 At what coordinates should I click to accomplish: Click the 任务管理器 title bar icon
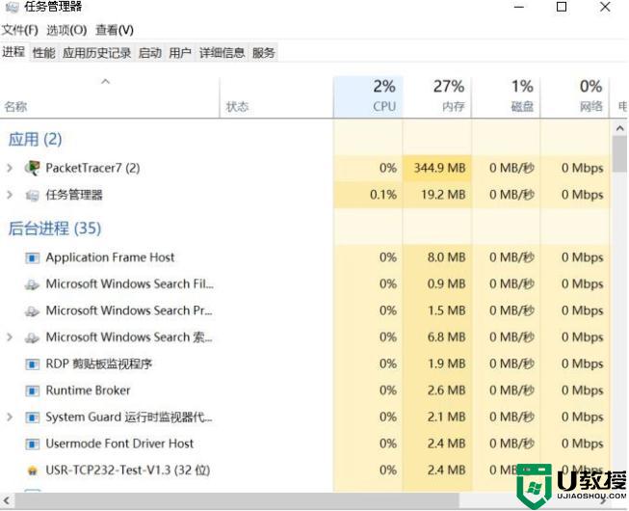pos(12,7)
